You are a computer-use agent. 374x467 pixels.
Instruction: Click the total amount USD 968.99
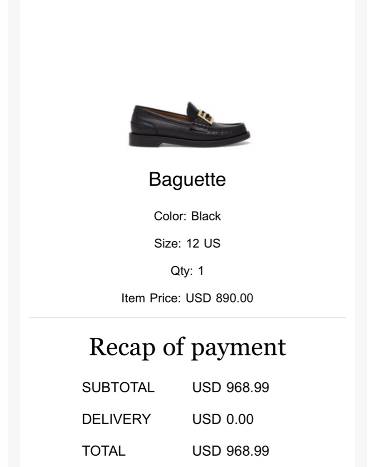coord(231,451)
